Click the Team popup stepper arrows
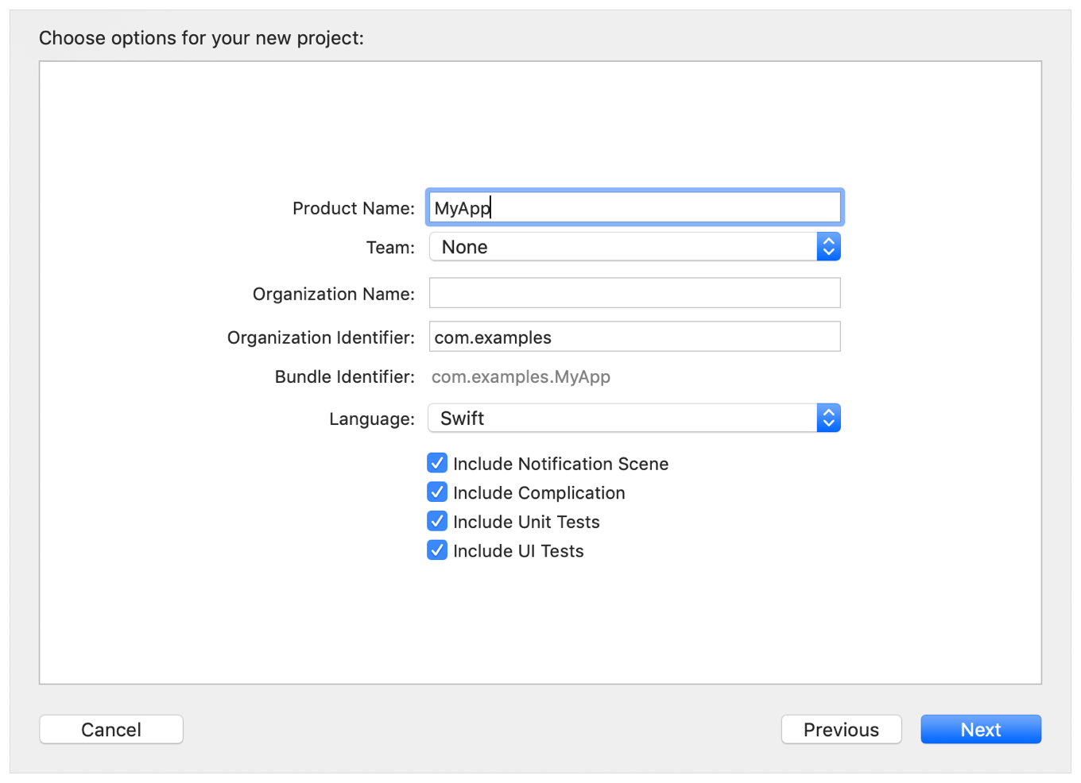The height and width of the screenshot is (783, 1081). (x=828, y=247)
